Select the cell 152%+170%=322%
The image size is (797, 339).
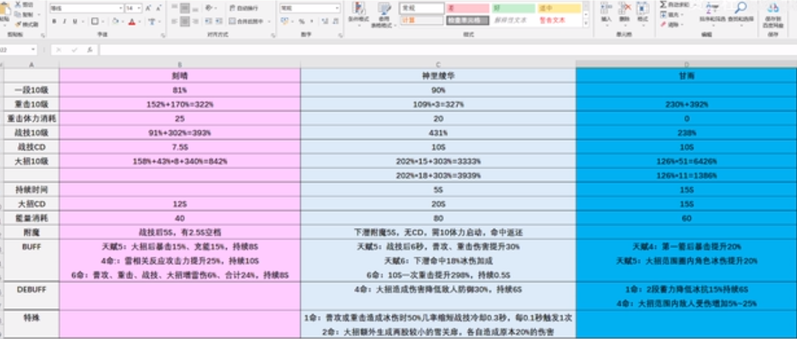tap(180, 104)
